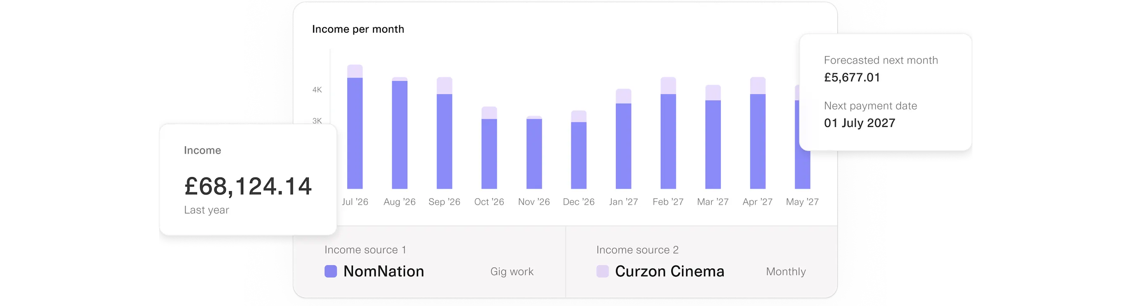Screen dimensions: 1132x306
Task: Click the £5,677.01 forecast value
Action: coord(852,77)
